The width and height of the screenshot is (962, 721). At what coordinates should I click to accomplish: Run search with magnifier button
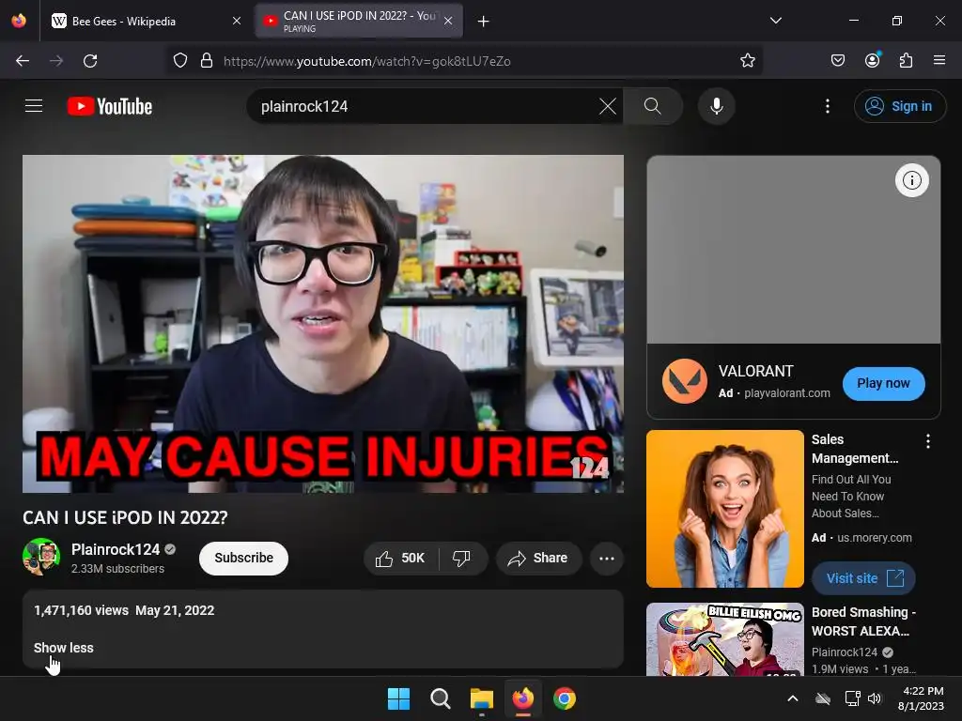(653, 106)
